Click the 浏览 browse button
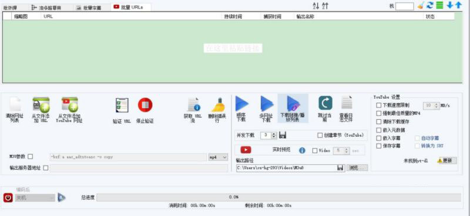Viewport: 470px width, 216px height. tap(357, 168)
